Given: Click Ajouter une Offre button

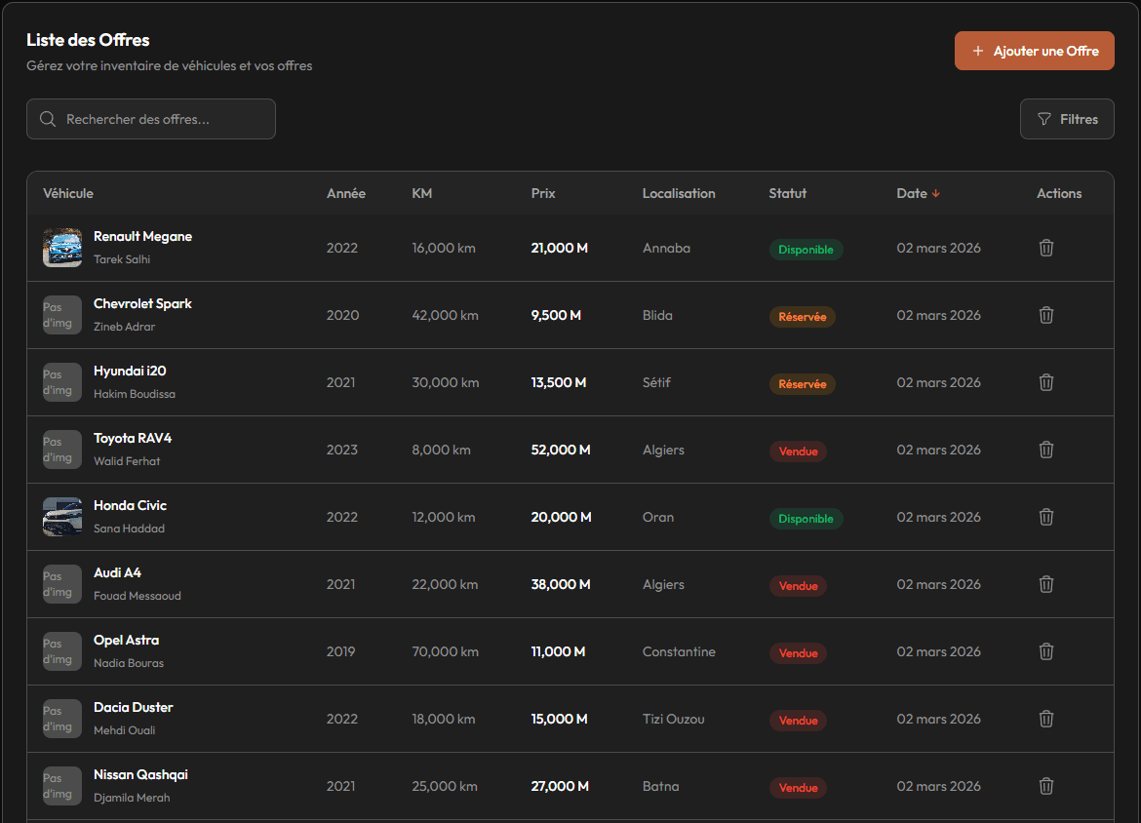Looking at the screenshot, I should point(1034,51).
